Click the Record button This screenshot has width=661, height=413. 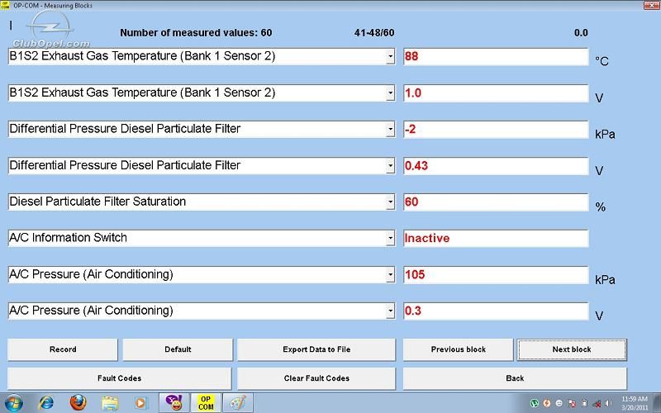tap(63, 349)
